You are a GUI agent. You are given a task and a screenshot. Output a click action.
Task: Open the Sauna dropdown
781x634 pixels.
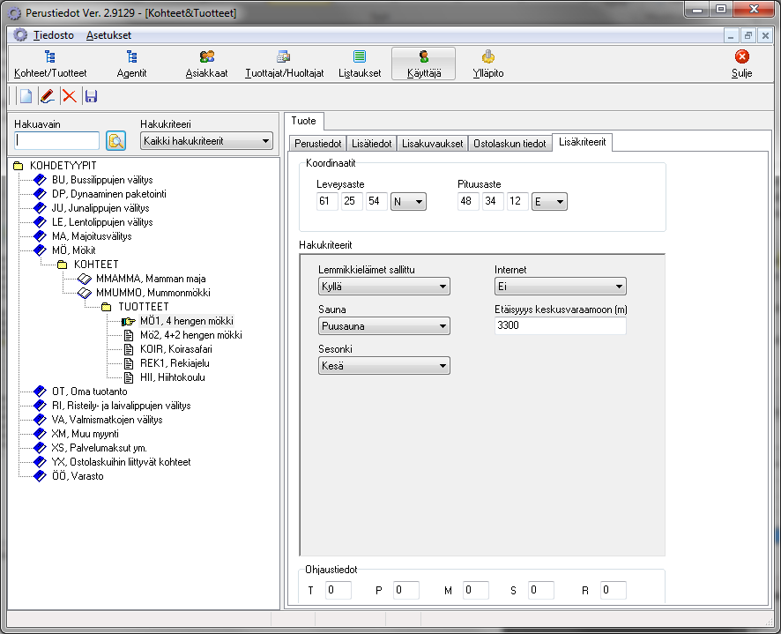(384, 326)
